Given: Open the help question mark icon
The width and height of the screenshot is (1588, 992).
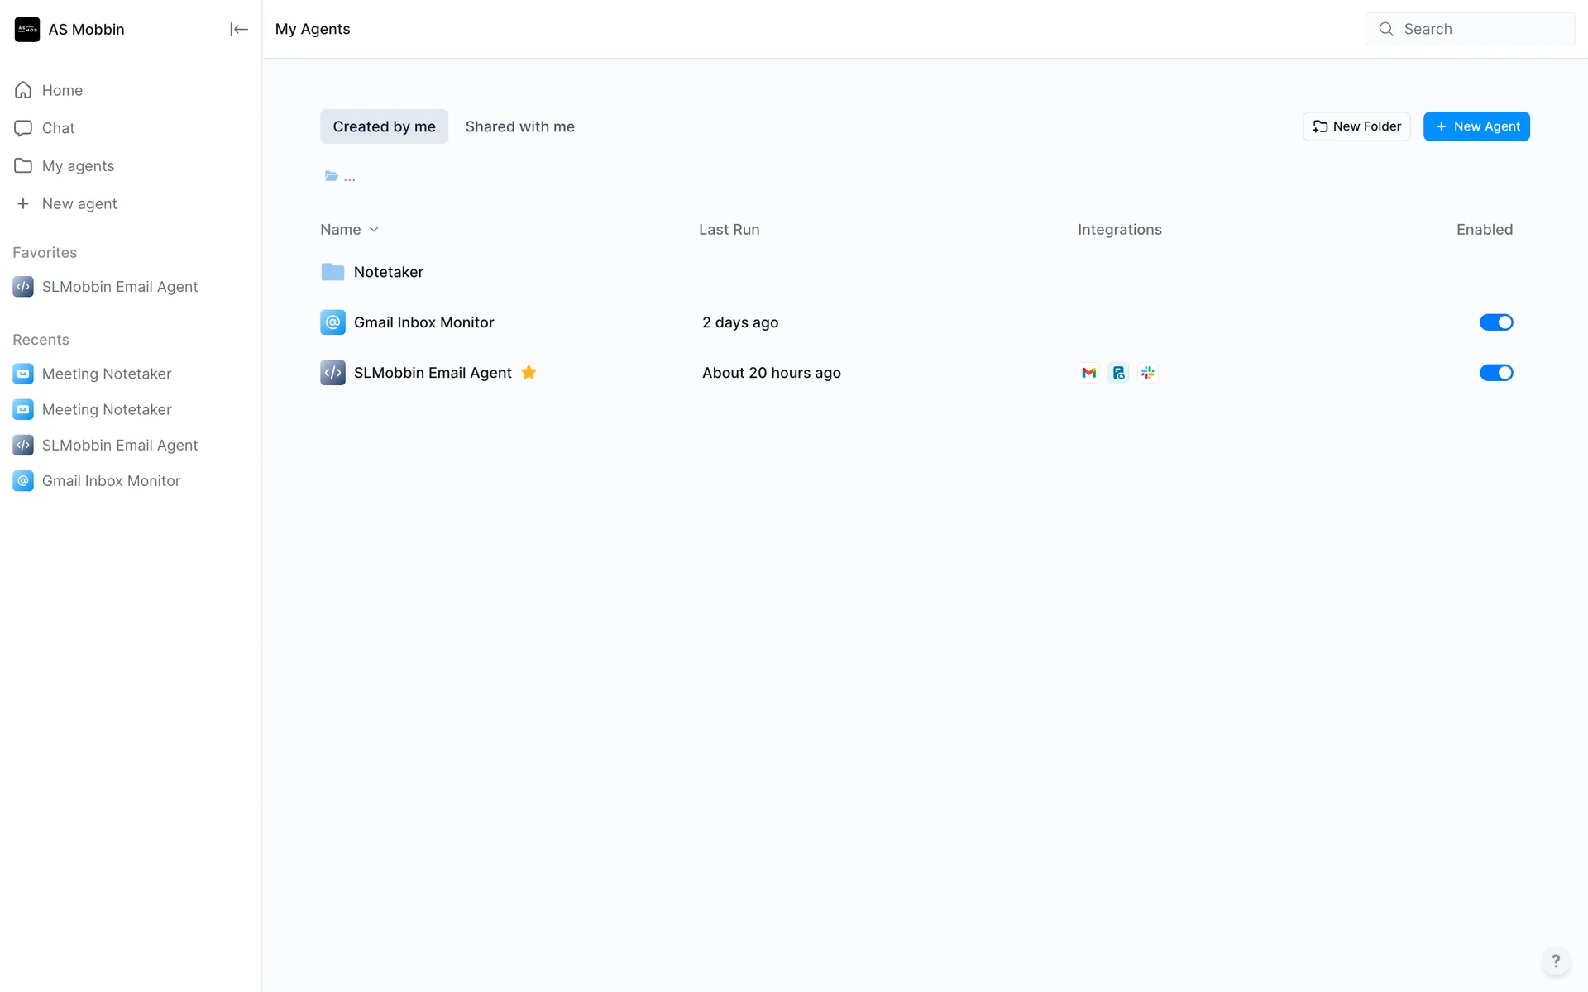Looking at the screenshot, I should [1555, 961].
